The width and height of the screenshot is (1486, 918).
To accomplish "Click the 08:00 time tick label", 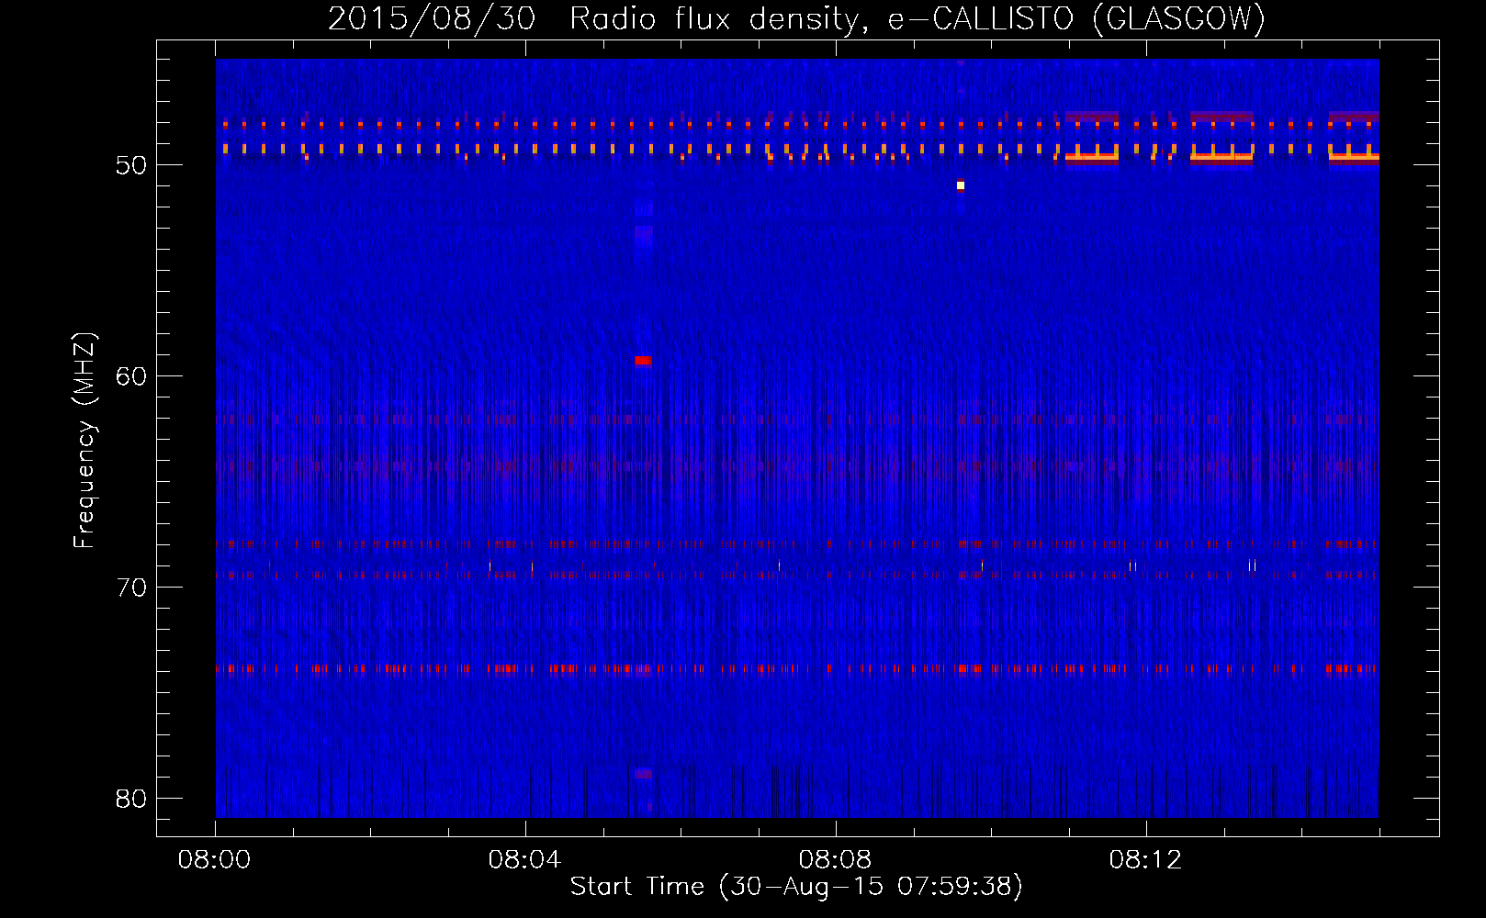I will pyautogui.click(x=215, y=860).
